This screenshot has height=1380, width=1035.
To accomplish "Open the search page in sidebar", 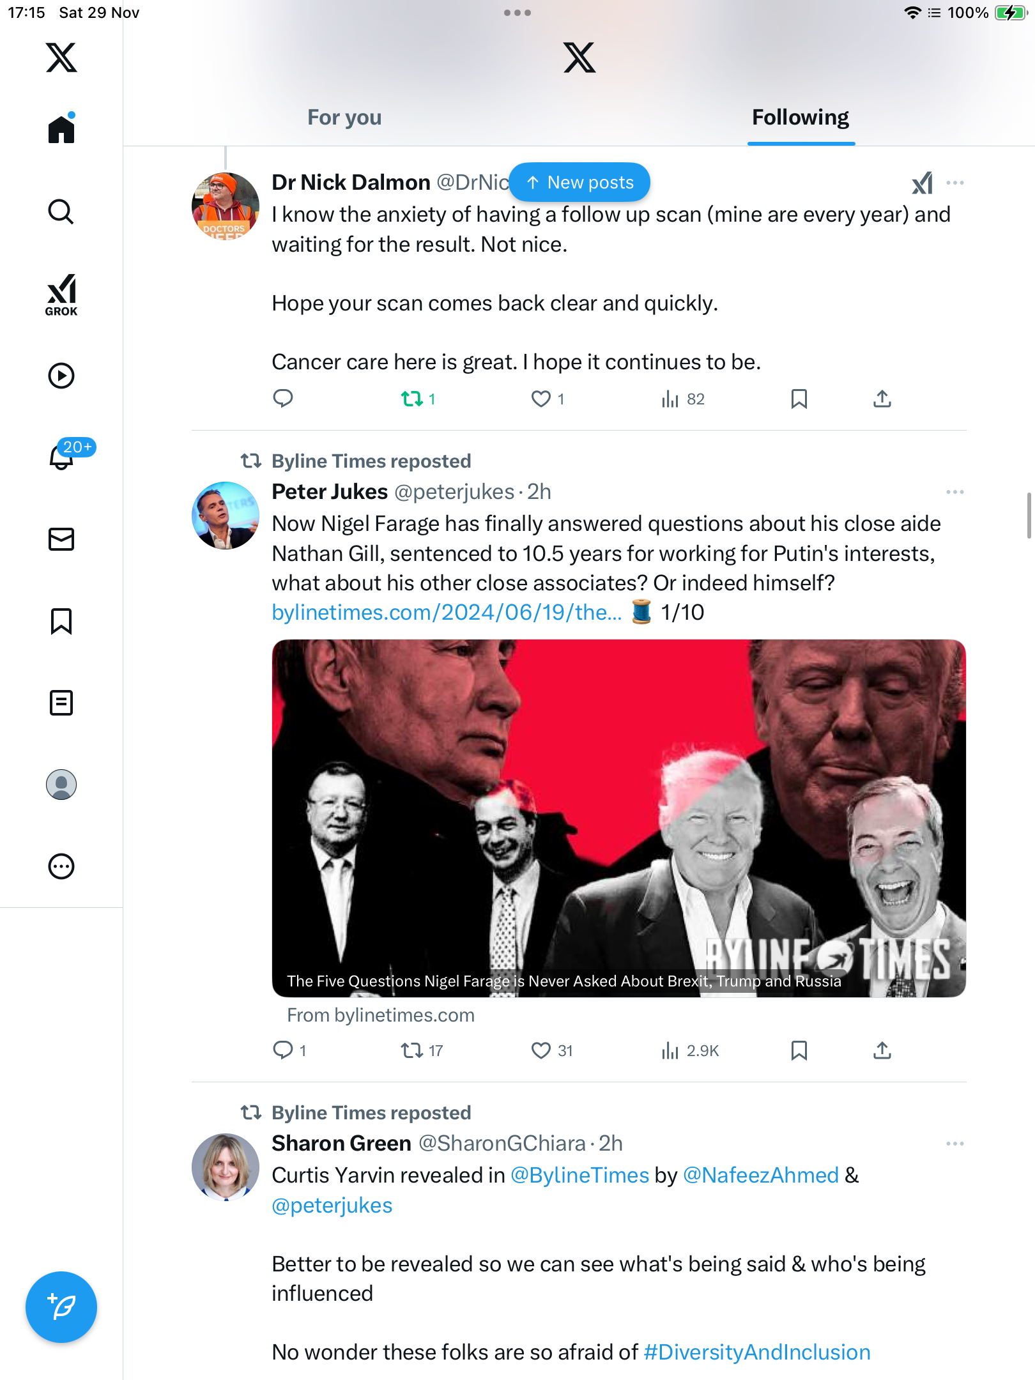I will coord(61,211).
